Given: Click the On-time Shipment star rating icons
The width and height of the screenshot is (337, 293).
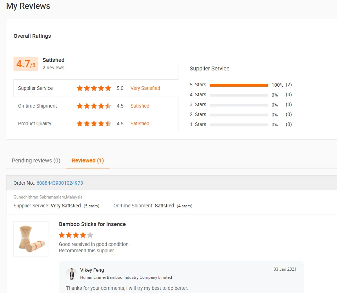Looking at the screenshot, I should 94,106.
